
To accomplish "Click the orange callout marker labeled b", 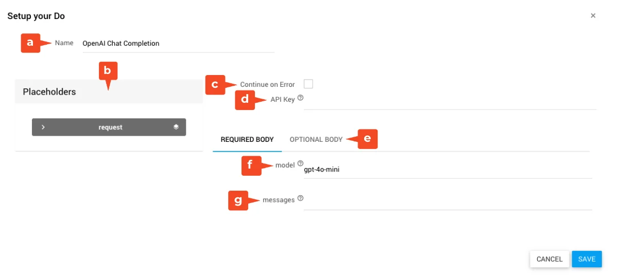I will (x=108, y=71).
